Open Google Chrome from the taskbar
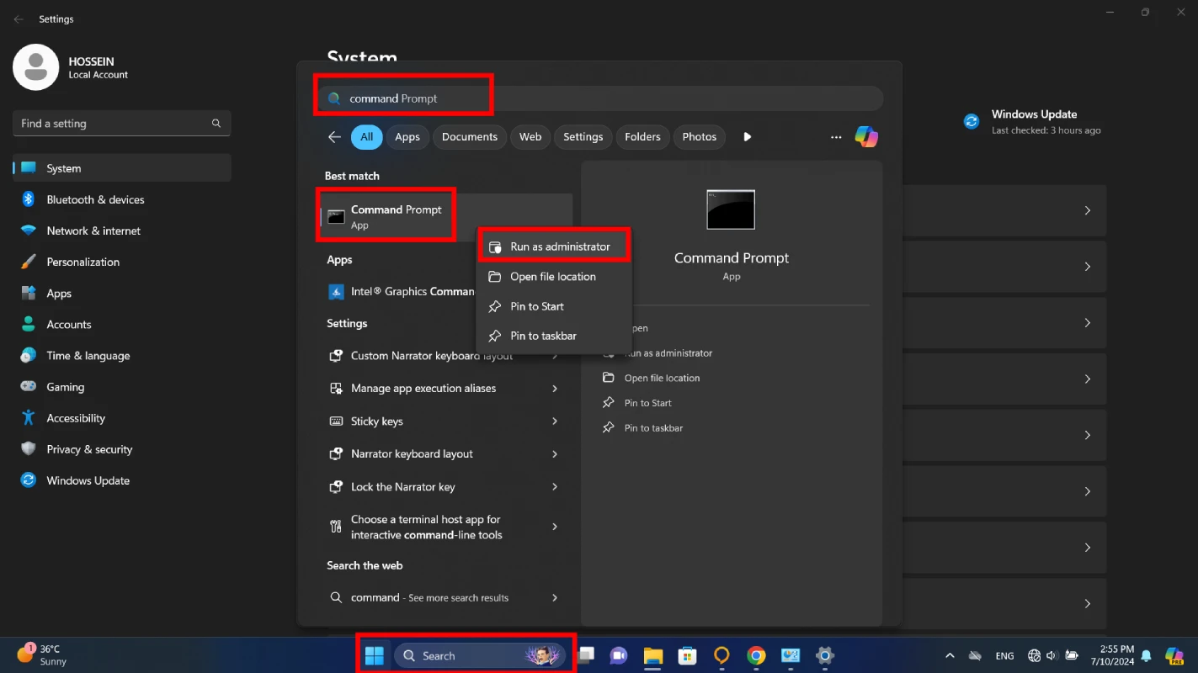1198x673 pixels. [x=756, y=655]
